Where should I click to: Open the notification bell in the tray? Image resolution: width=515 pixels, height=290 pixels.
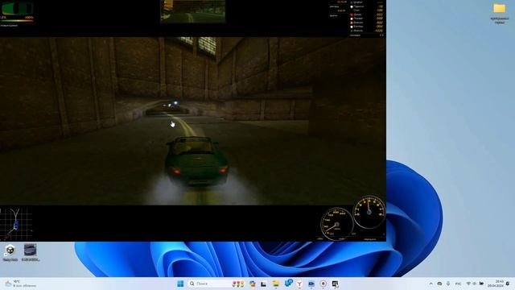508,284
